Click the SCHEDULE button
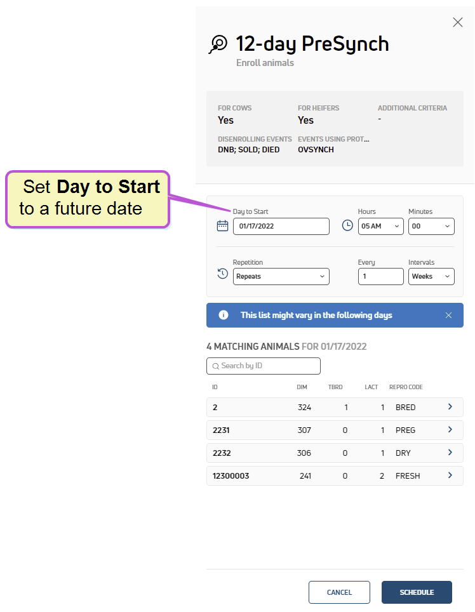This screenshot has width=475, height=612. [x=417, y=592]
